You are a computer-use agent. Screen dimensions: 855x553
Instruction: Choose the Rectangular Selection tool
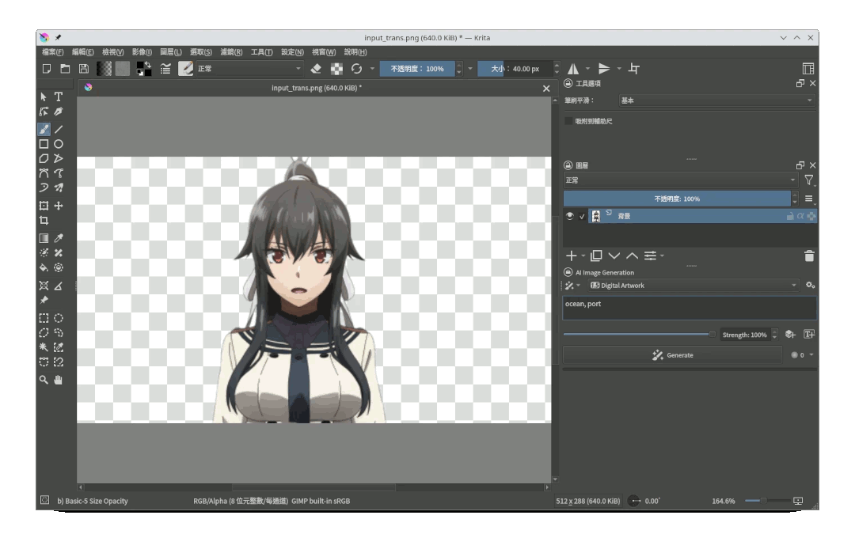(44, 318)
